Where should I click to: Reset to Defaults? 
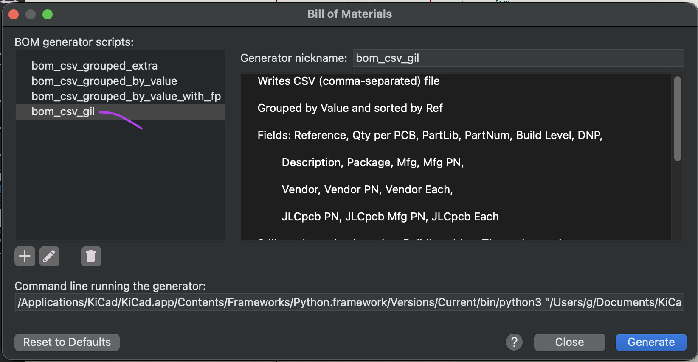click(x=67, y=342)
